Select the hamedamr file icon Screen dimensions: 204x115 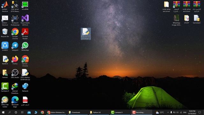pos(197,19)
